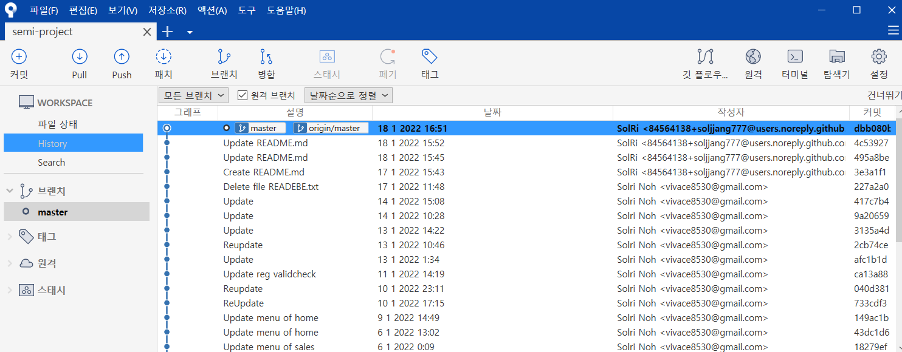902x352 pixels.
Task: Click the Push toolbar icon
Action: point(122,57)
